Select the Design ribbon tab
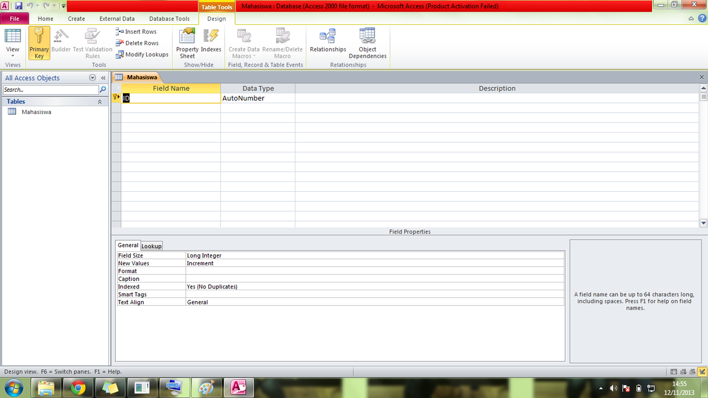The image size is (708, 398). 216,18
